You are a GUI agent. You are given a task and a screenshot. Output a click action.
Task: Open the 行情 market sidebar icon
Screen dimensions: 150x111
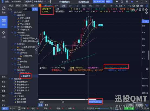4,22
